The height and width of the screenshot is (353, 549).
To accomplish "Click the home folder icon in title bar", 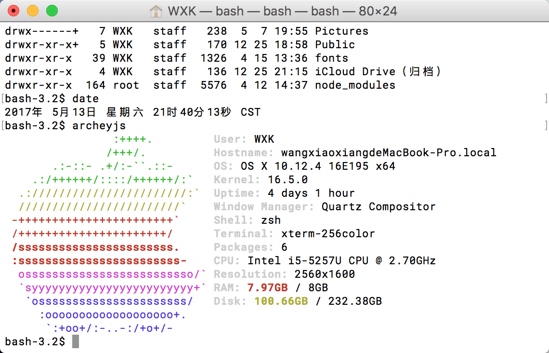I will point(156,11).
